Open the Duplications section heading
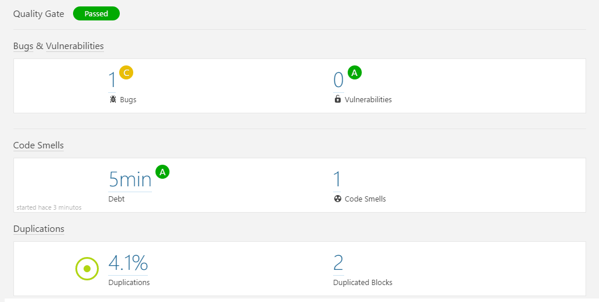Image resolution: width=599 pixels, height=302 pixels. point(39,229)
